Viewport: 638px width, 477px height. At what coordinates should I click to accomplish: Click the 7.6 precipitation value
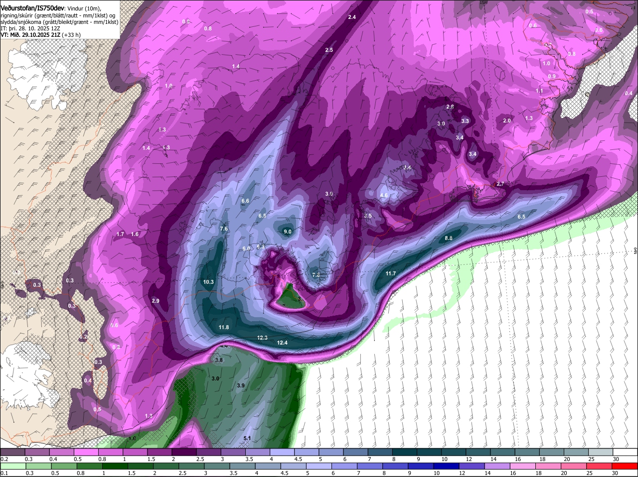[x=224, y=229]
